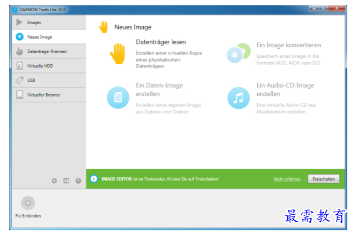Open the Images section in the sidebar
The width and height of the screenshot is (350, 233).
[49, 22]
